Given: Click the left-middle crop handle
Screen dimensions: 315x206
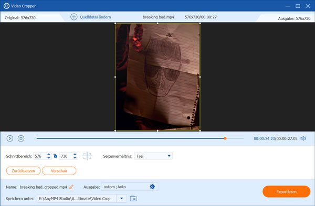Looking at the screenshot, I should click(x=115, y=77).
